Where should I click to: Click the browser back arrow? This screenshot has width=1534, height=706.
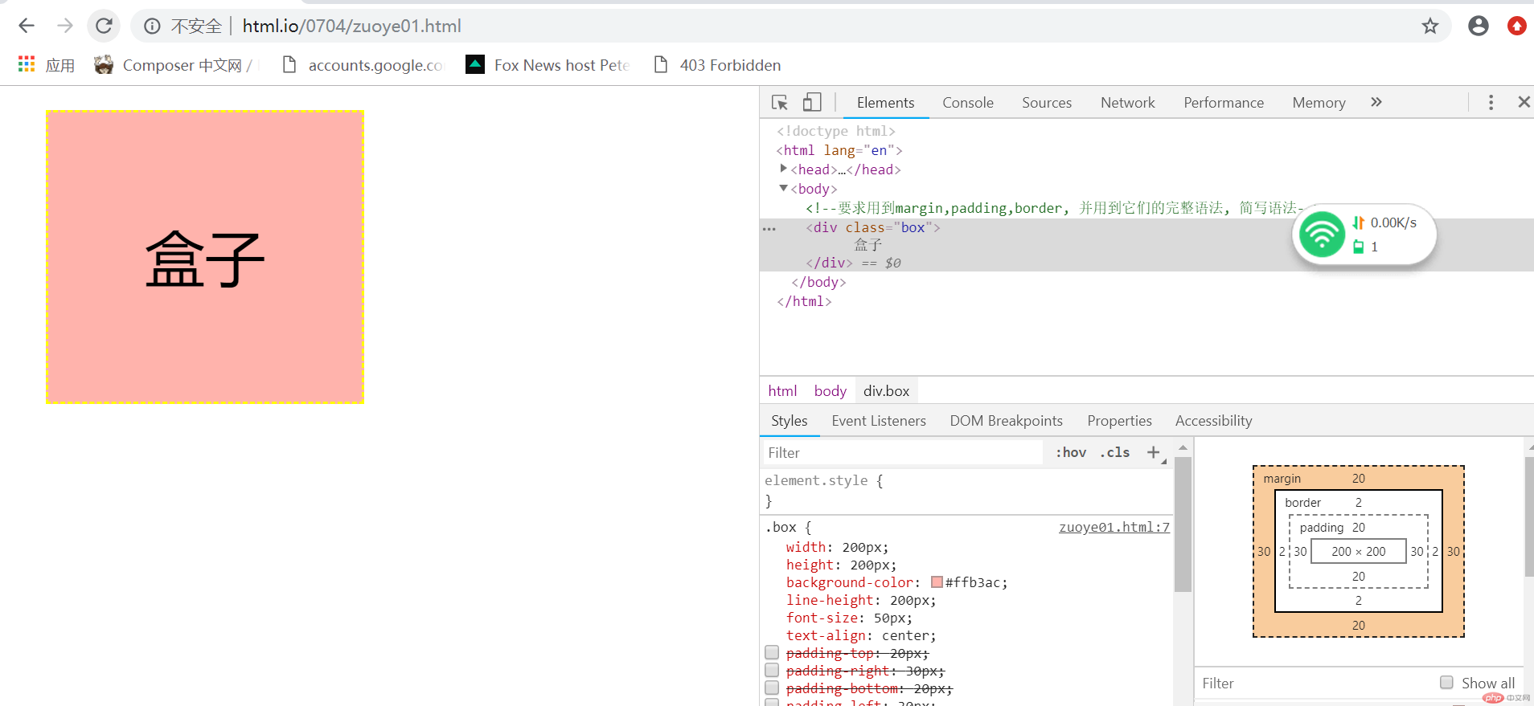pyautogui.click(x=27, y=26)
